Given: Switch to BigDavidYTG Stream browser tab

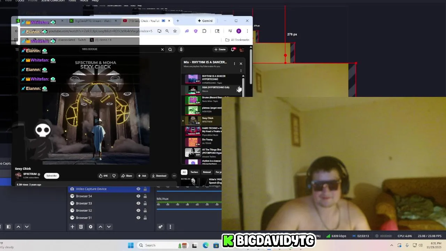Looking at the screenshot, I should (x=93, y=21).
